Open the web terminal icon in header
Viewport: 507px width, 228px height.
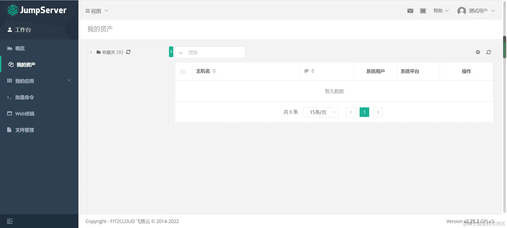(423, 11)
